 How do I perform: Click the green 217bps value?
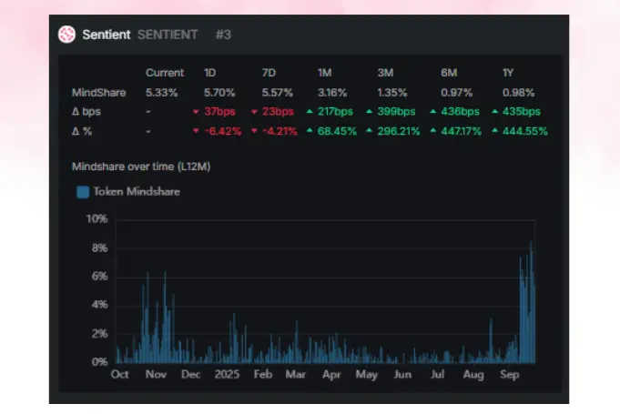pos(335,111)
